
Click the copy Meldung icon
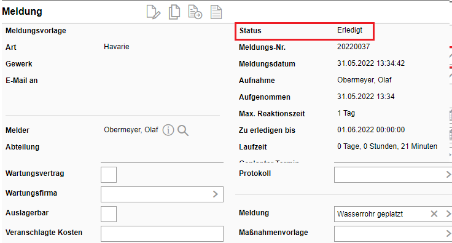pyautogui.click(x=174, y=12)
